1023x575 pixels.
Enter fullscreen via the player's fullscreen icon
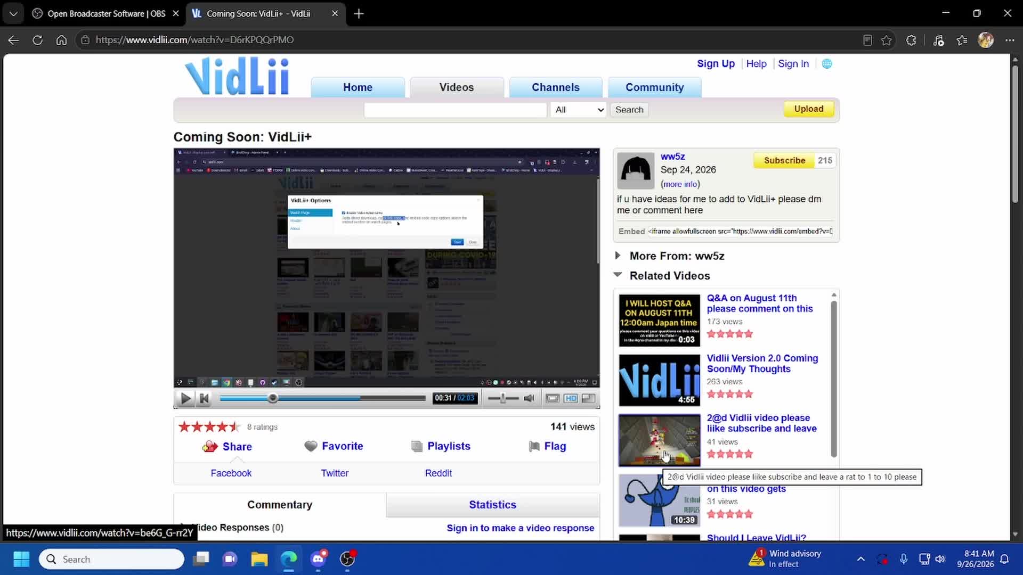[589, 398]
